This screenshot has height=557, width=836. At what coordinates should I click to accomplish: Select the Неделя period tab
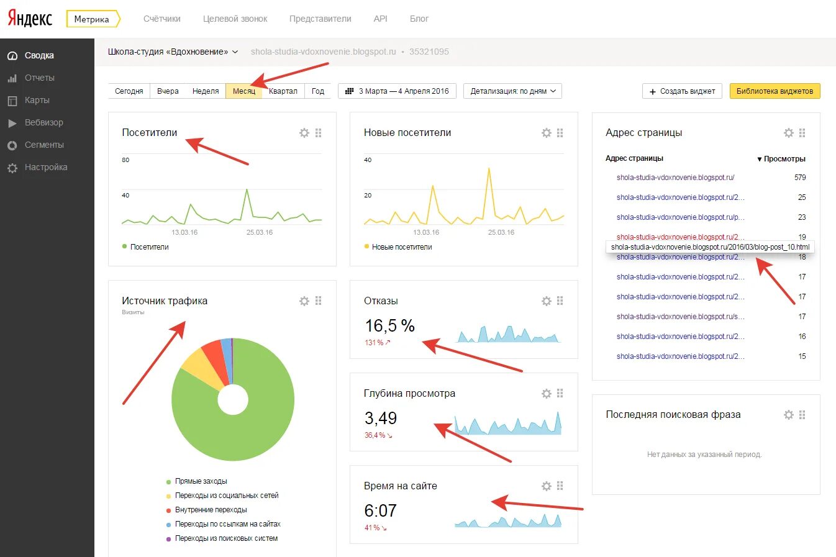206,91
